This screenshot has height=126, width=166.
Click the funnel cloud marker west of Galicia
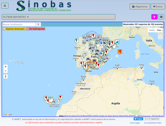click(x=77, y=41)
